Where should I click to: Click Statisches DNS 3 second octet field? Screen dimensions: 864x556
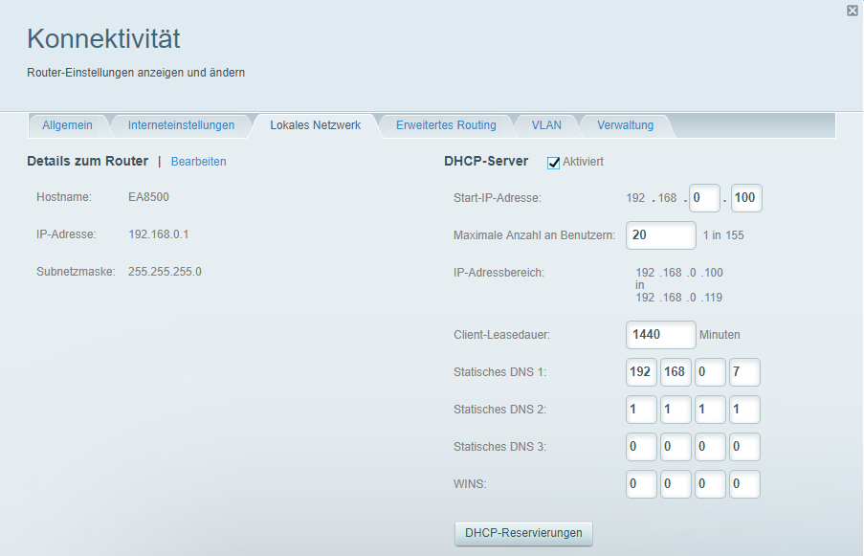pos(676,447)
